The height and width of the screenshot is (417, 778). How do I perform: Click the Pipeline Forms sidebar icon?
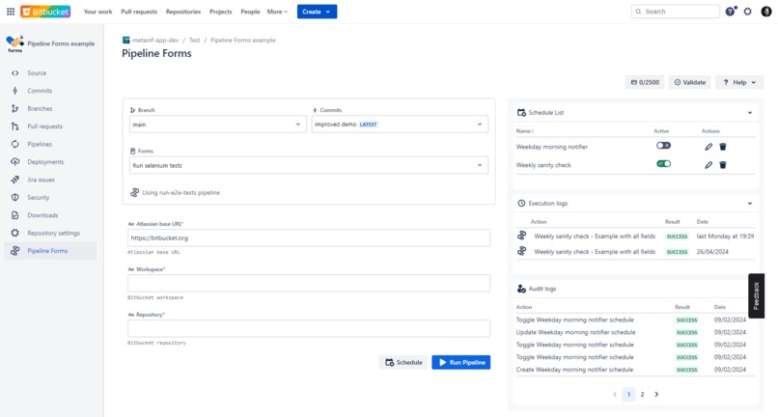[14, 251]
